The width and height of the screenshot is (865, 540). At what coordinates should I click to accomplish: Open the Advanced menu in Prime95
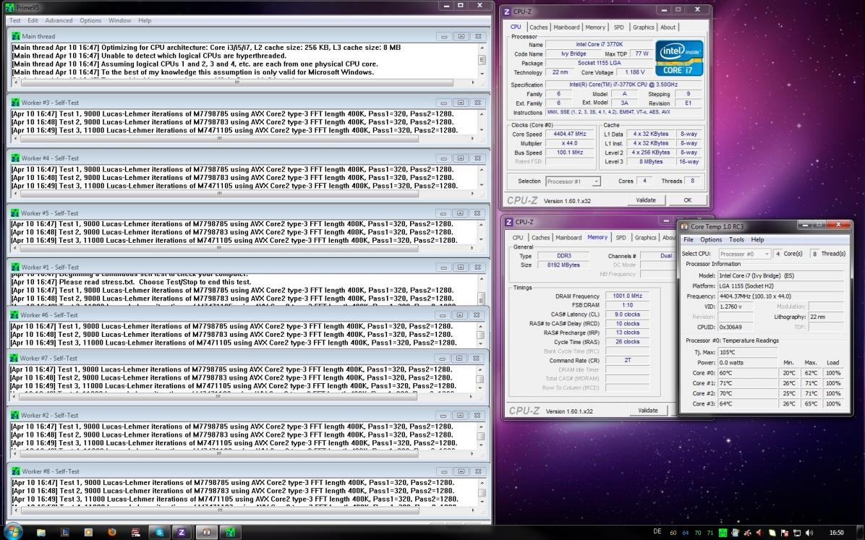59,20
